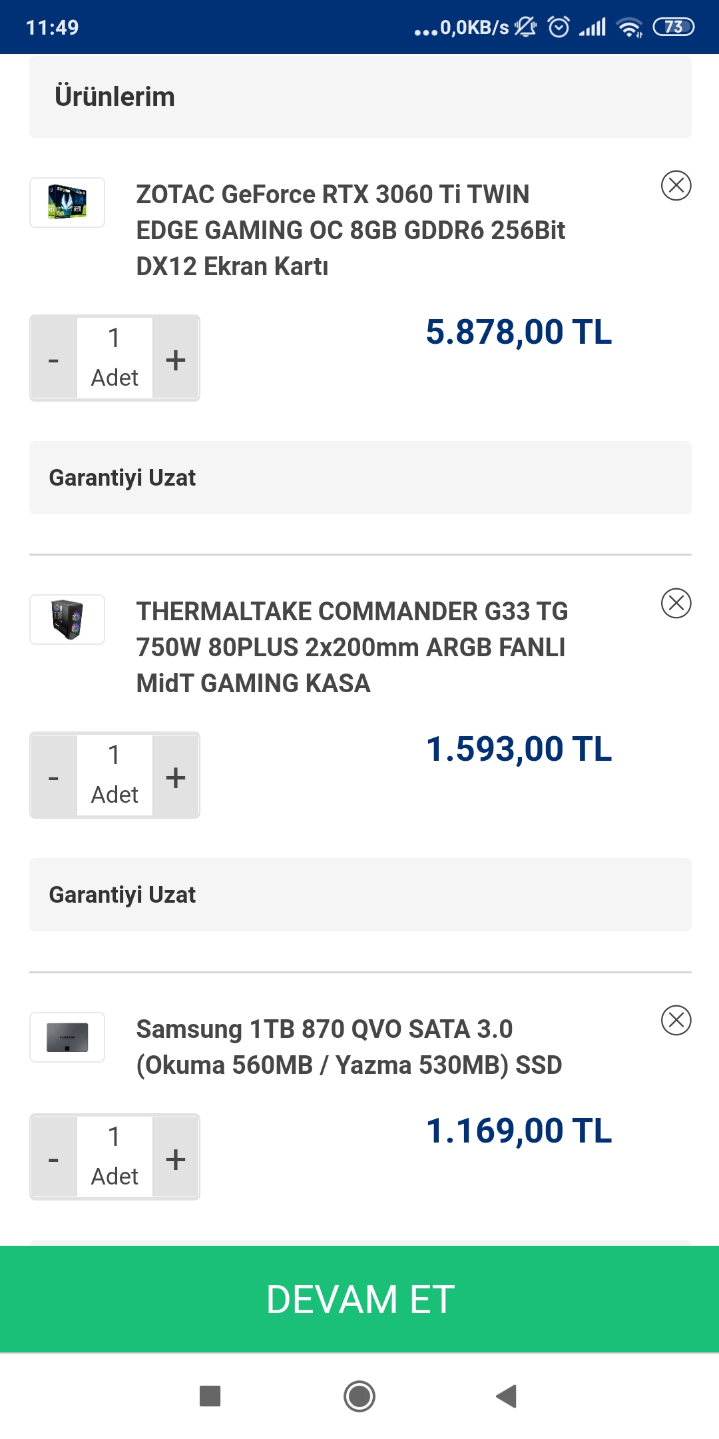Remove Samsung 870 QVO SSD from cart

pyautogui.click(x=676, y=1020)
